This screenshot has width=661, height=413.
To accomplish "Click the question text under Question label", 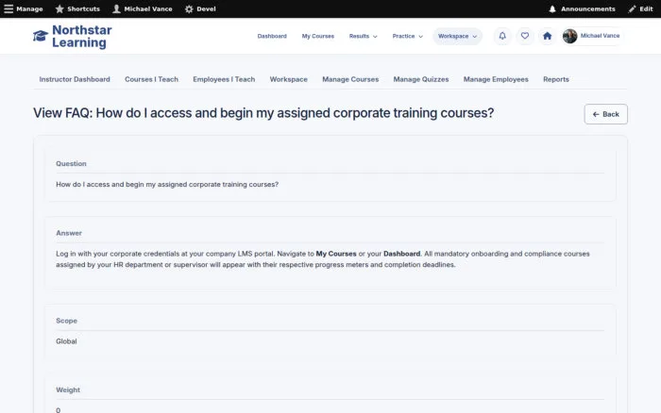I will tap(167, 185).
